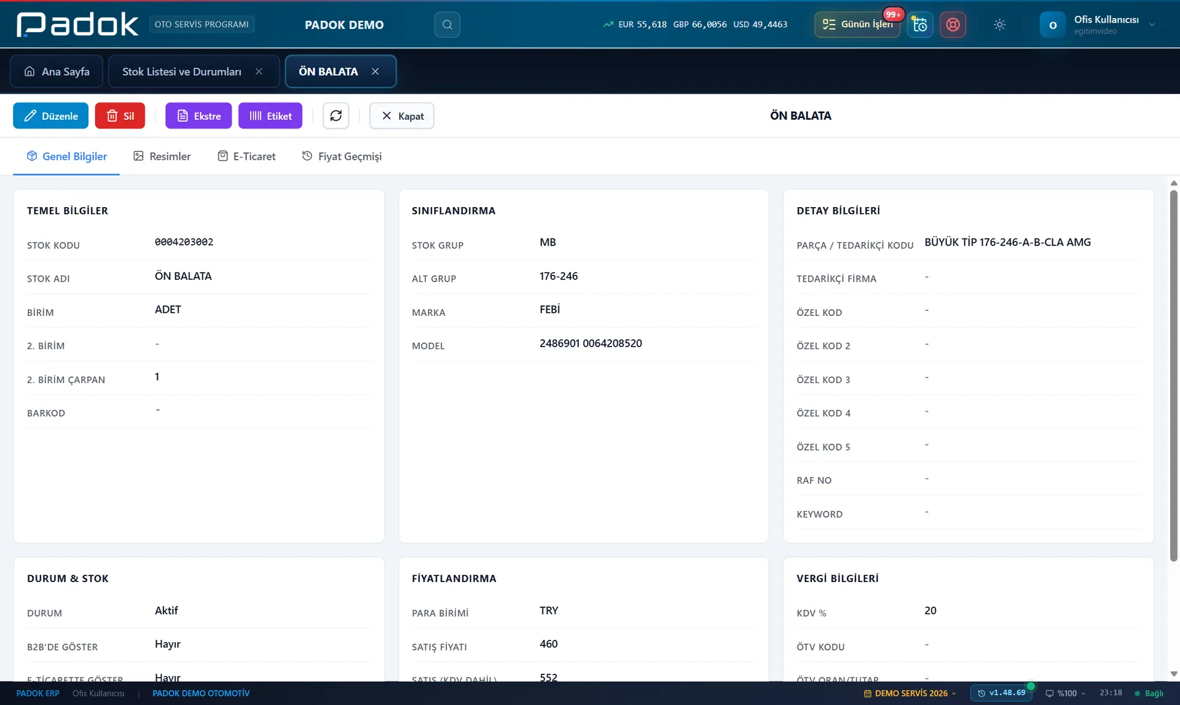
Task: Close the ÖN BALATA tab
Action: point(375,71)
